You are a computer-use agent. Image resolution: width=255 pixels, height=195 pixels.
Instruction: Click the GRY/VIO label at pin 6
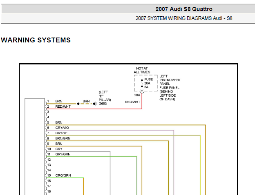tap(62, 128)
